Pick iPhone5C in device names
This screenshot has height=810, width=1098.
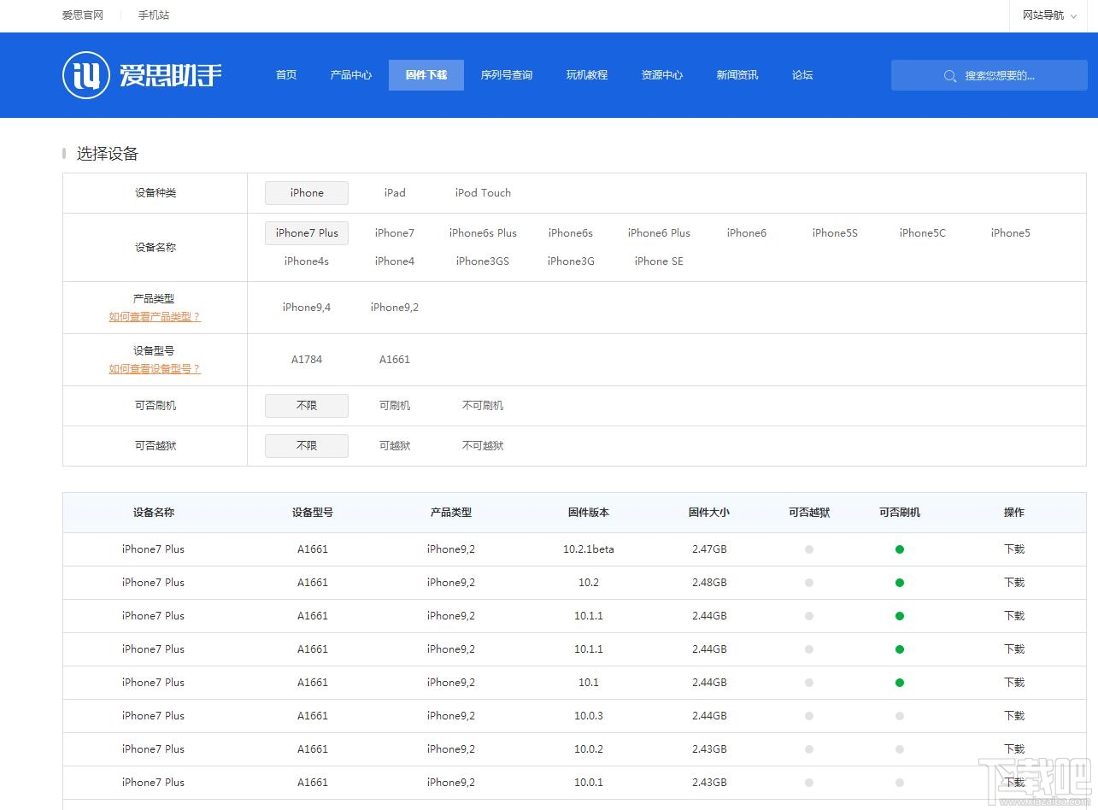tap(923, 233)
